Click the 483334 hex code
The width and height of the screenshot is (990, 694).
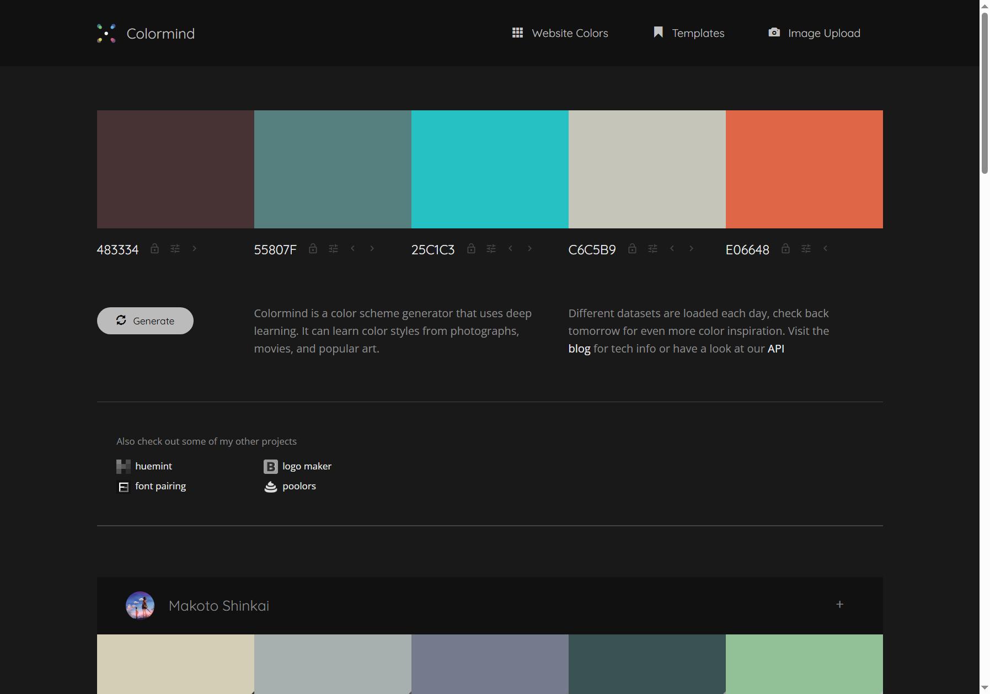(x=117, y=250)
